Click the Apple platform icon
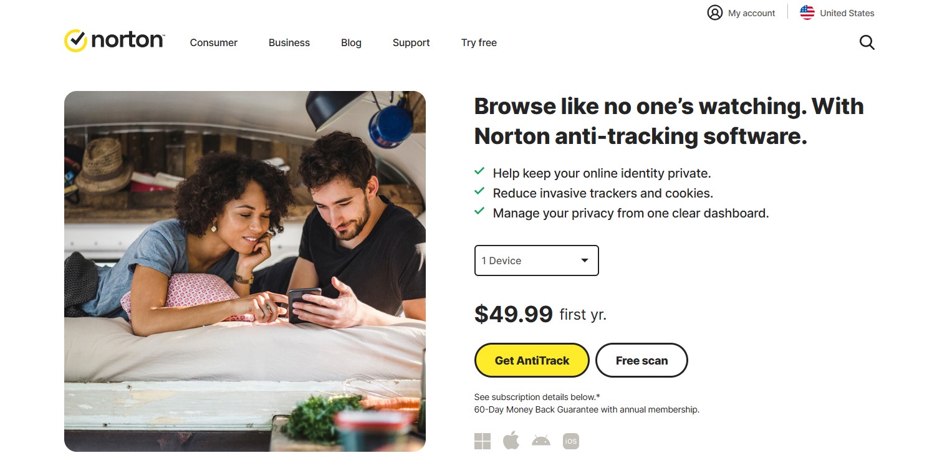Image resolution: width=927 pixels, height=468 pixels. point(511,441)
